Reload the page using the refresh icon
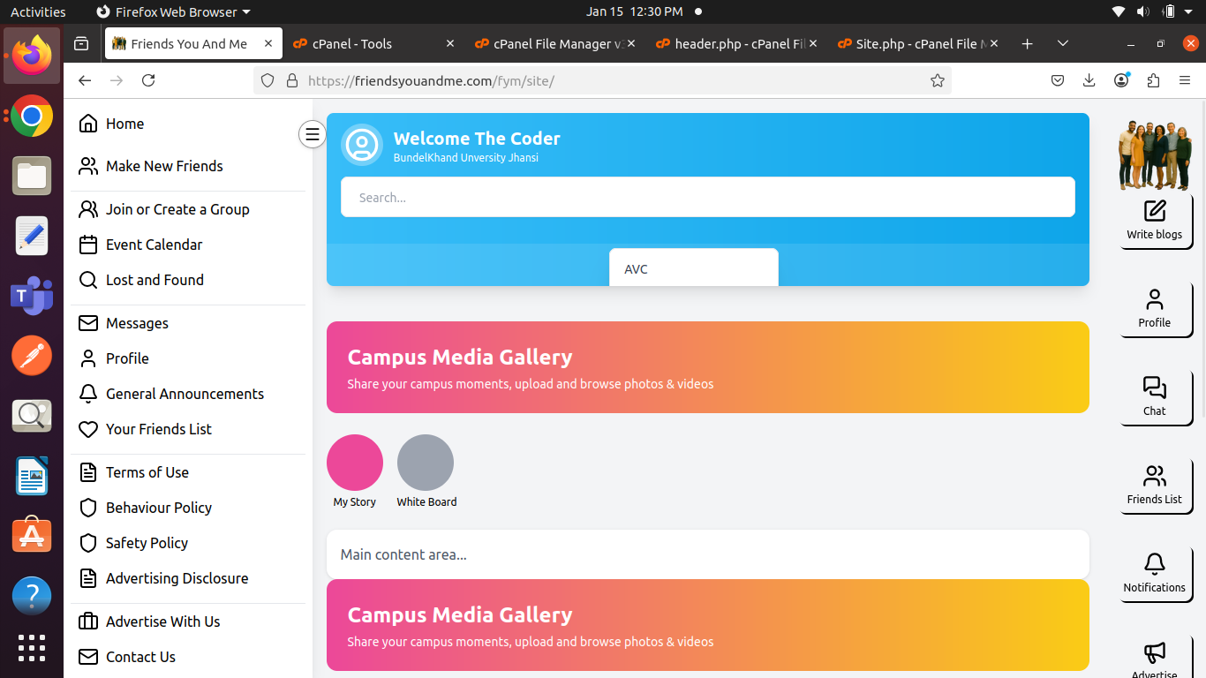 148,80
